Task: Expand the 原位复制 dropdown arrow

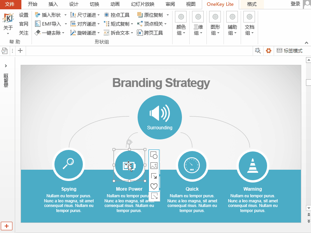Action: (168, 15)
